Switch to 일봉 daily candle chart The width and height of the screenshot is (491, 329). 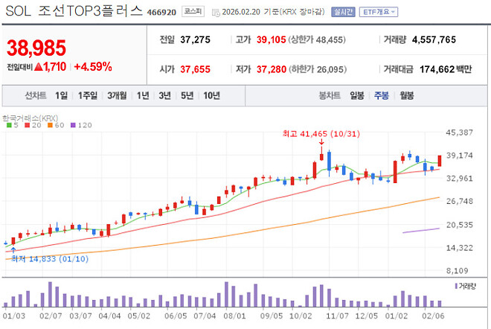pyautogui.click(x=357, y=95)
